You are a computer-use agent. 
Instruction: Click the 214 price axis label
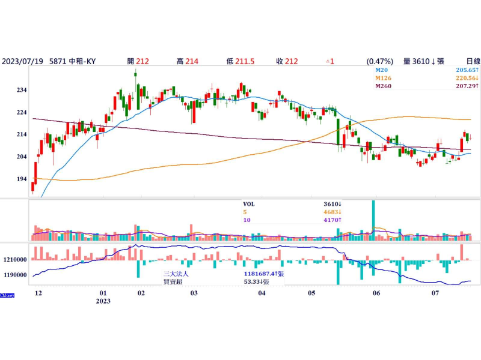(x=22, y=134)
